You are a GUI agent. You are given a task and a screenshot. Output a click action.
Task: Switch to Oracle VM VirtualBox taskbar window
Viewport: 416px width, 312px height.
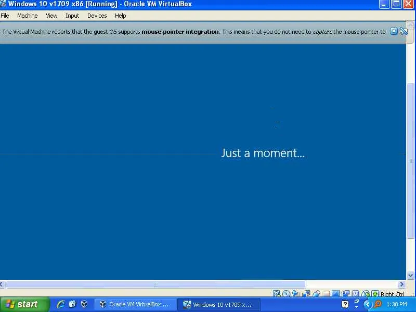tap(135, 304)
